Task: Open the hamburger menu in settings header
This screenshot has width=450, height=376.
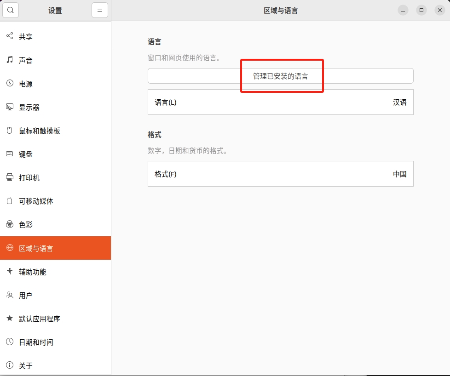Action: pos(99,10)
